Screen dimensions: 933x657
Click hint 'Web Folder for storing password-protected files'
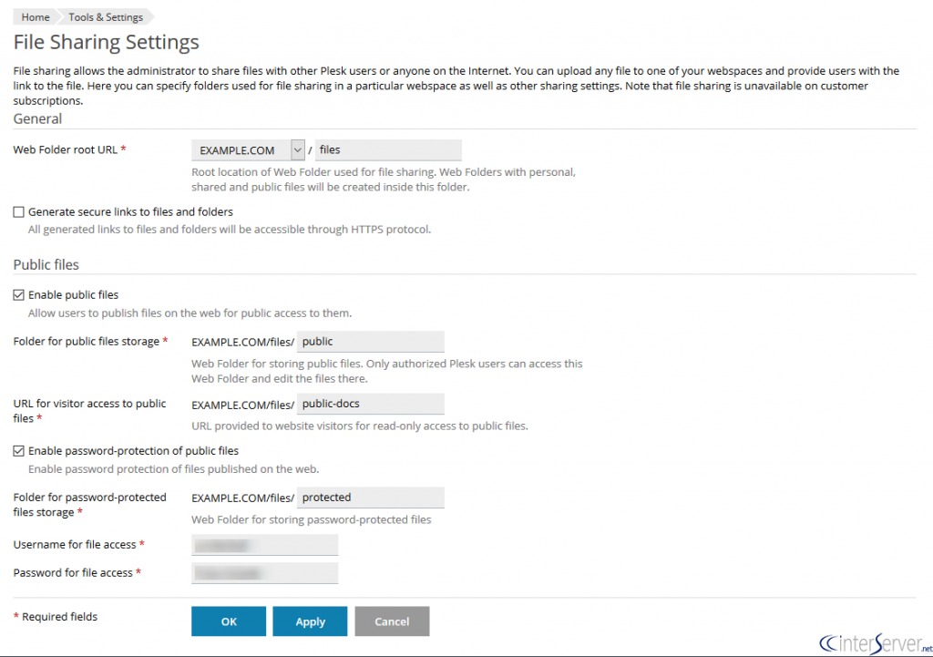[312, 519]
